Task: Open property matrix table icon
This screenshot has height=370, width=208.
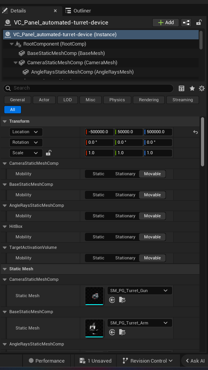Action: 182,88
